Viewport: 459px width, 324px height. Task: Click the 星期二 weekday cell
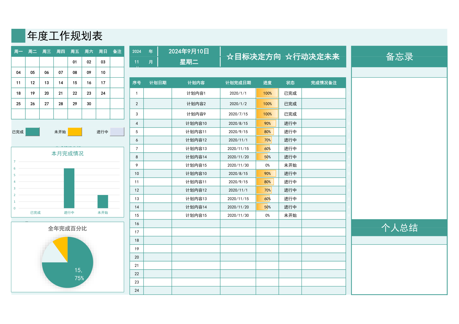(189, 62)
